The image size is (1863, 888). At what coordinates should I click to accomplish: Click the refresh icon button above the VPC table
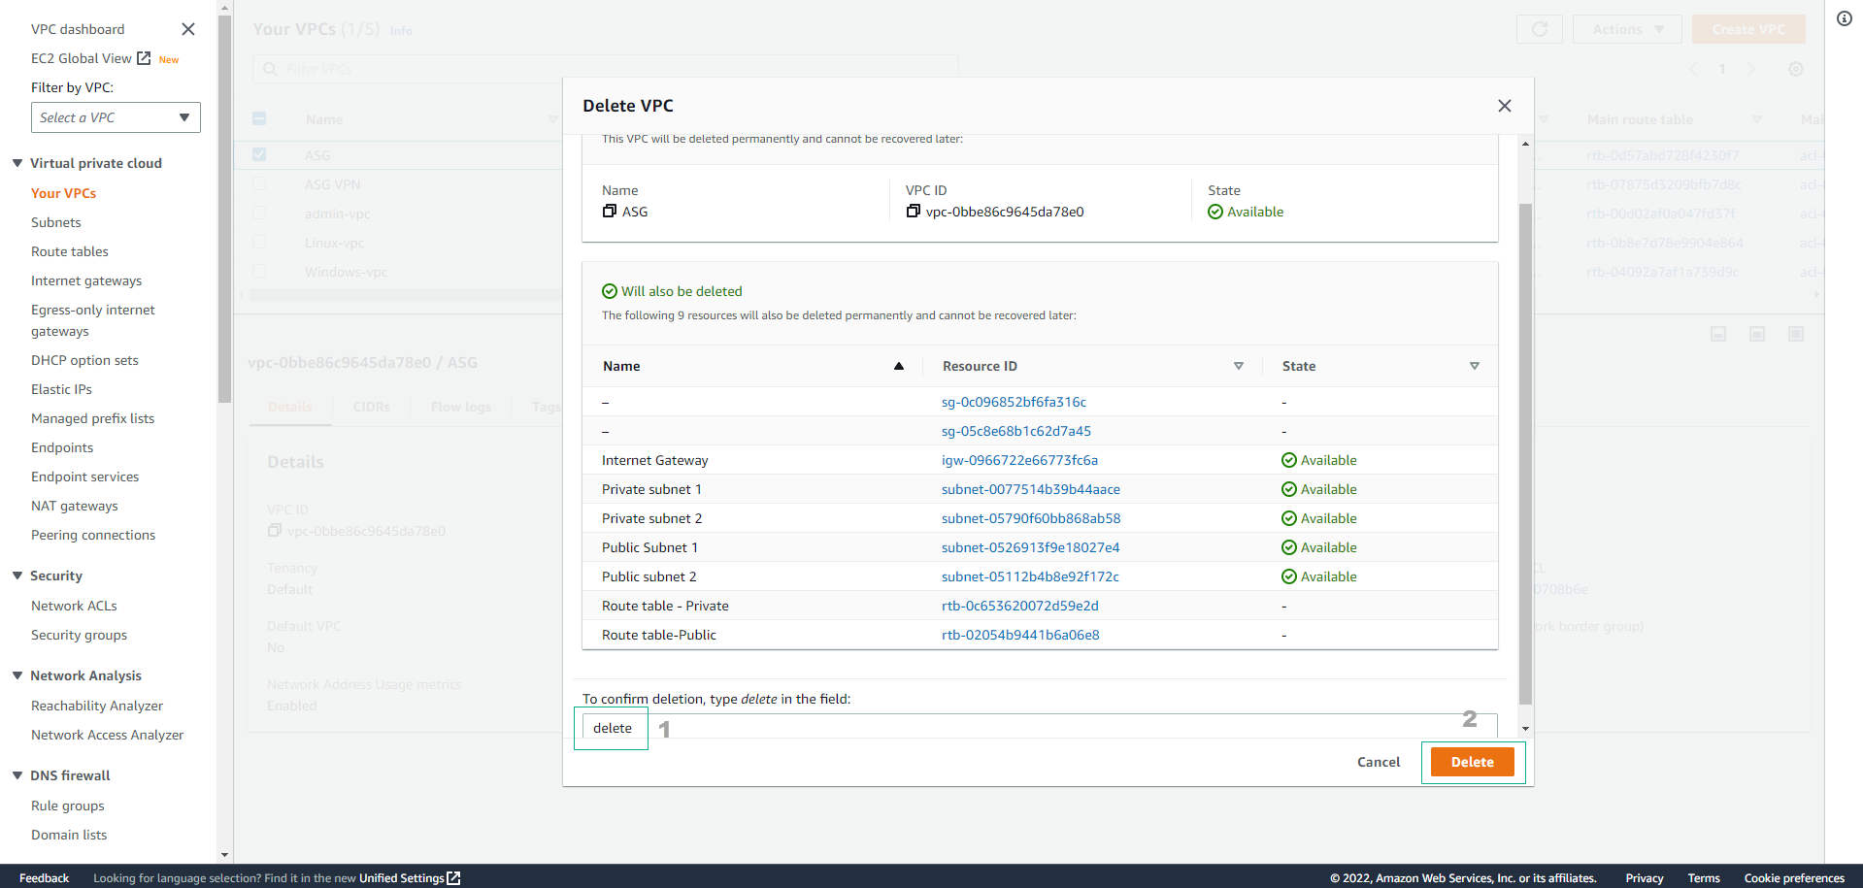[x=1540, y=29]
